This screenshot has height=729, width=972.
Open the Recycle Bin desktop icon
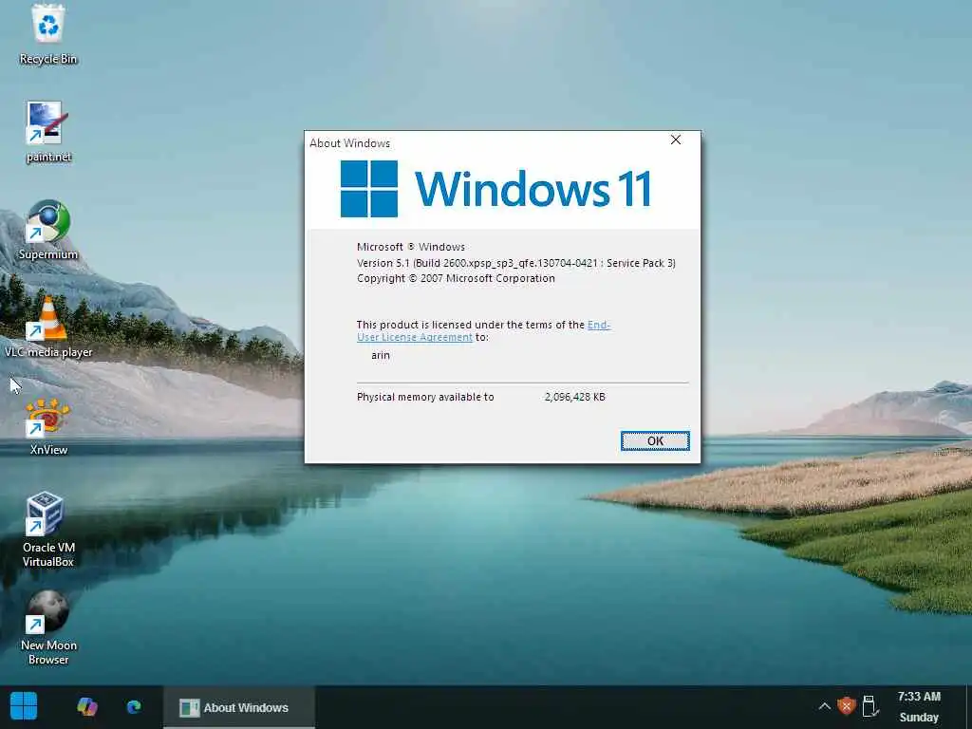pyautogui.click(x=47, y=34)
